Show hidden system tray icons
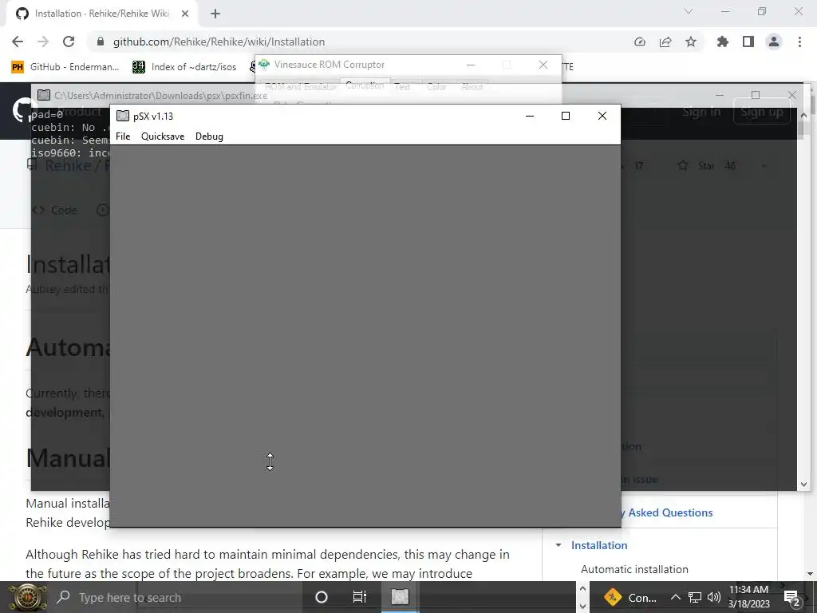The width and height of the screenshot is (817, 613). [675, 597]
